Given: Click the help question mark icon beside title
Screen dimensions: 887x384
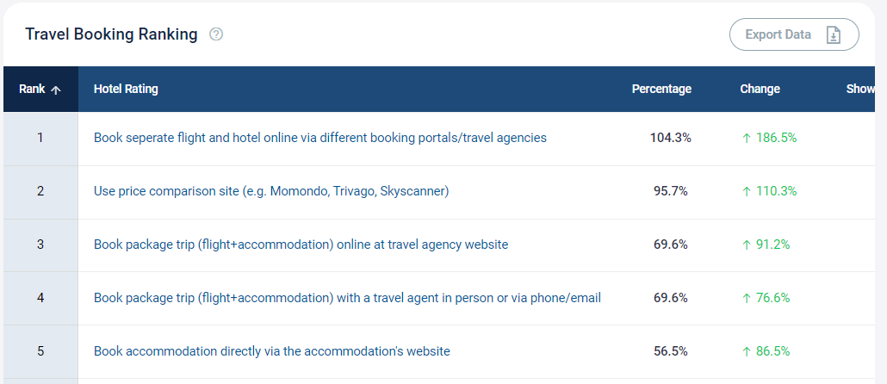Looking at the screenshot, I should pyautogui.click(x=216, y=34).
